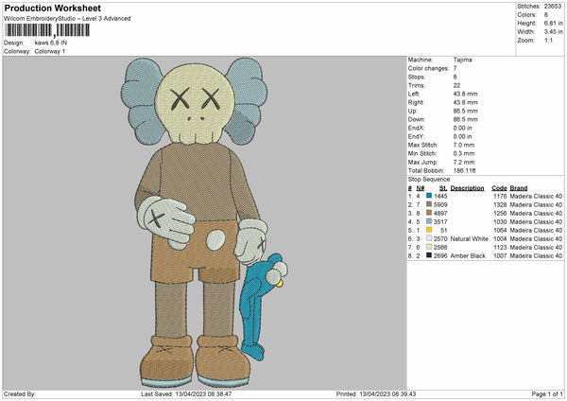Image resolution: width=567 pixels, height=401 pixels.
Task: Select the brown swatch beside 5909
Action: 429,204
